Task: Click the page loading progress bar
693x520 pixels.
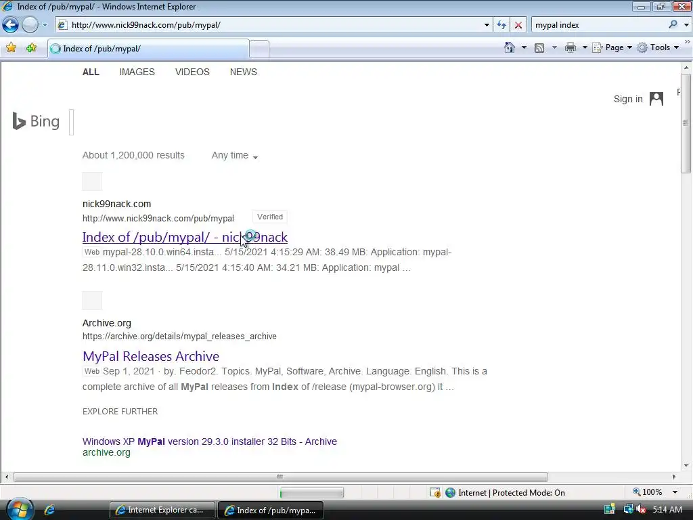Action: coord(311,493)
